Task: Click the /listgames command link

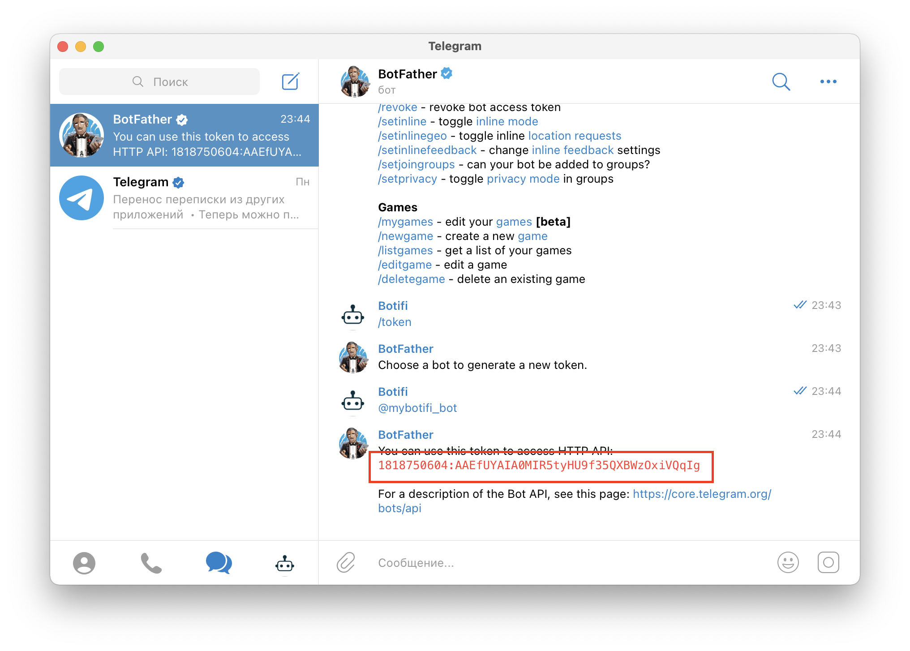Action: tap(405, 250)
